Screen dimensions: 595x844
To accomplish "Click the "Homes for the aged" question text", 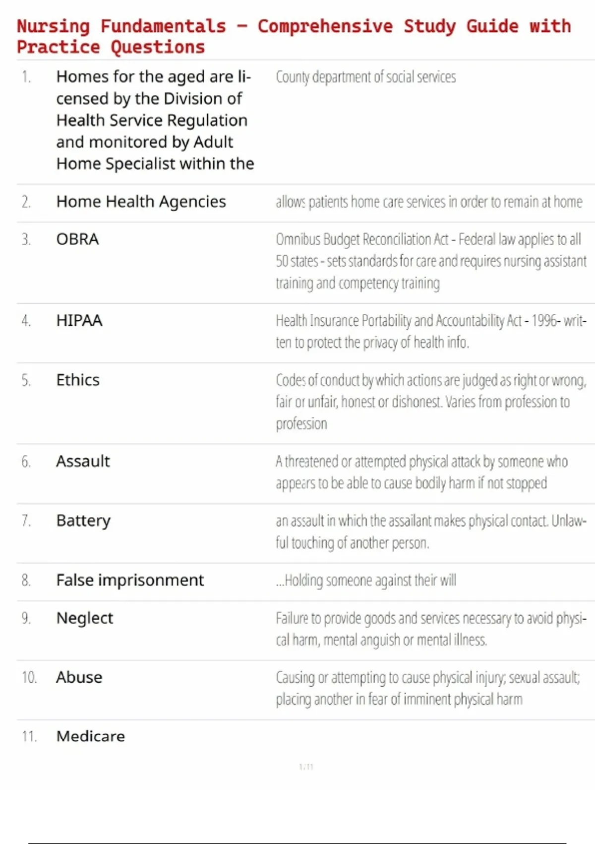I will [155, 120].
